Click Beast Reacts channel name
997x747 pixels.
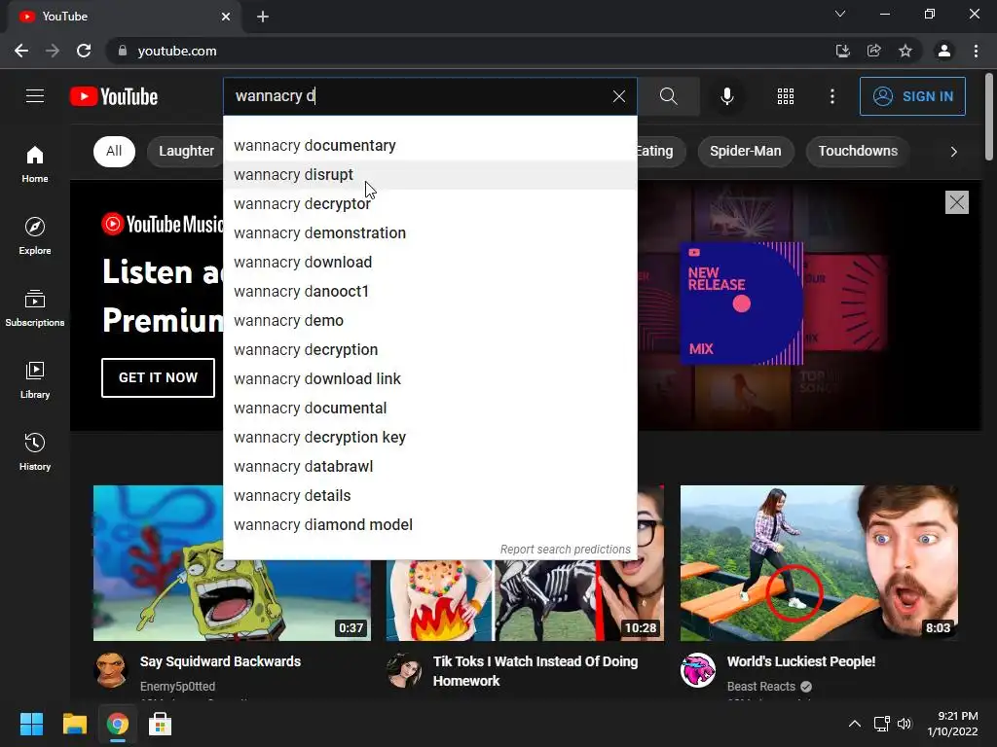761,687
